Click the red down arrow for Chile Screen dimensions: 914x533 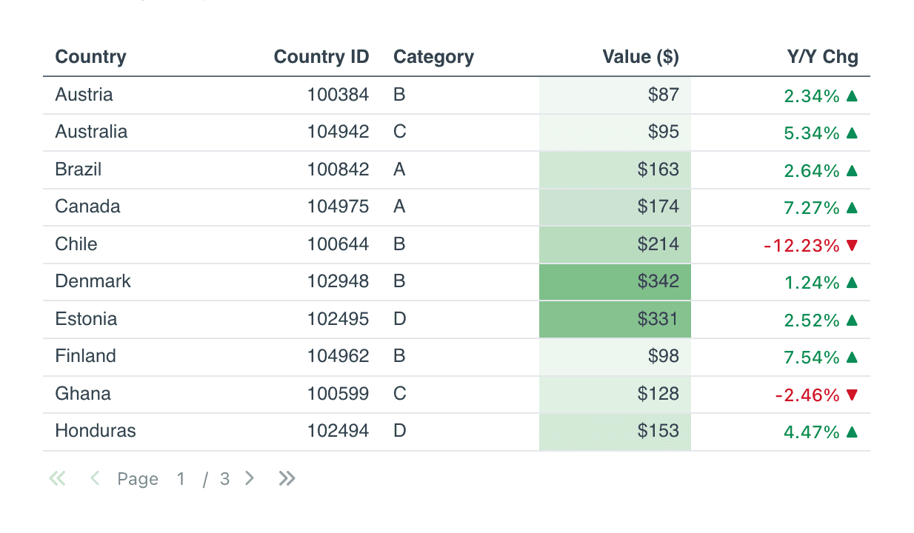pos(852,245)
